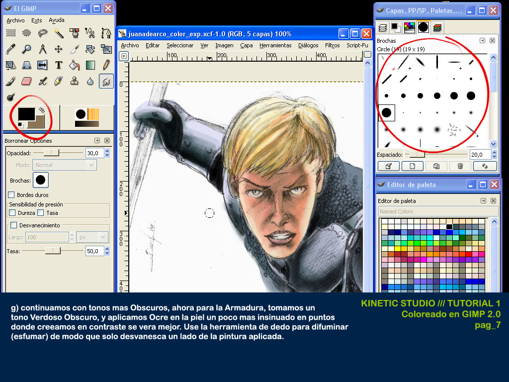Select the Bucket Fill tool

[75, 65]
